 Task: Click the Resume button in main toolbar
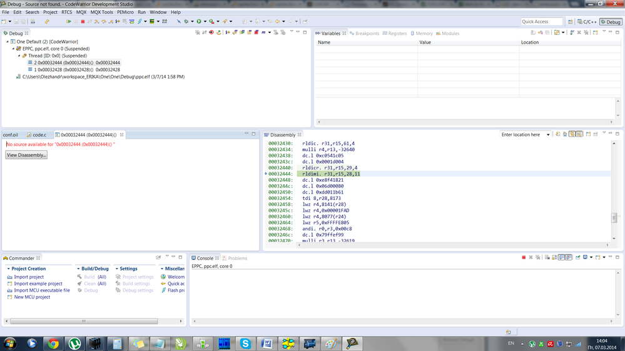point(69,21)
